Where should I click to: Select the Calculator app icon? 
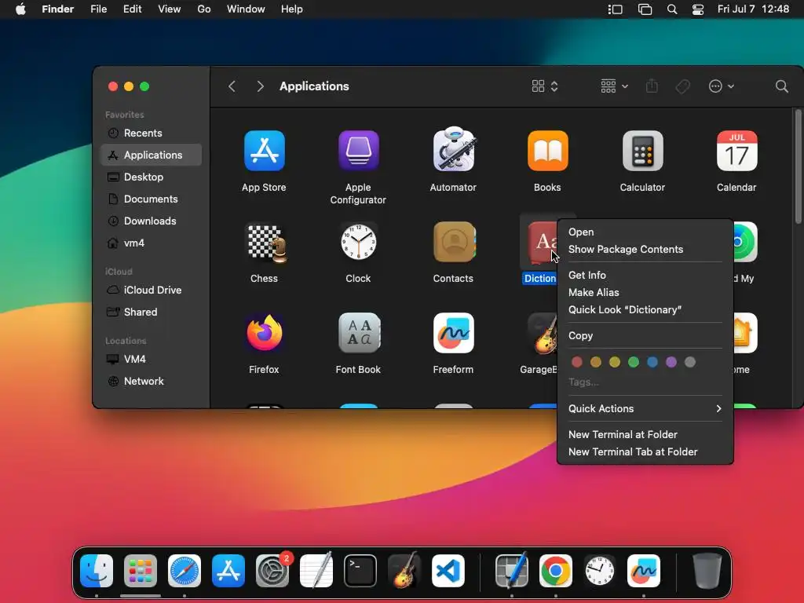click(642, 151)
